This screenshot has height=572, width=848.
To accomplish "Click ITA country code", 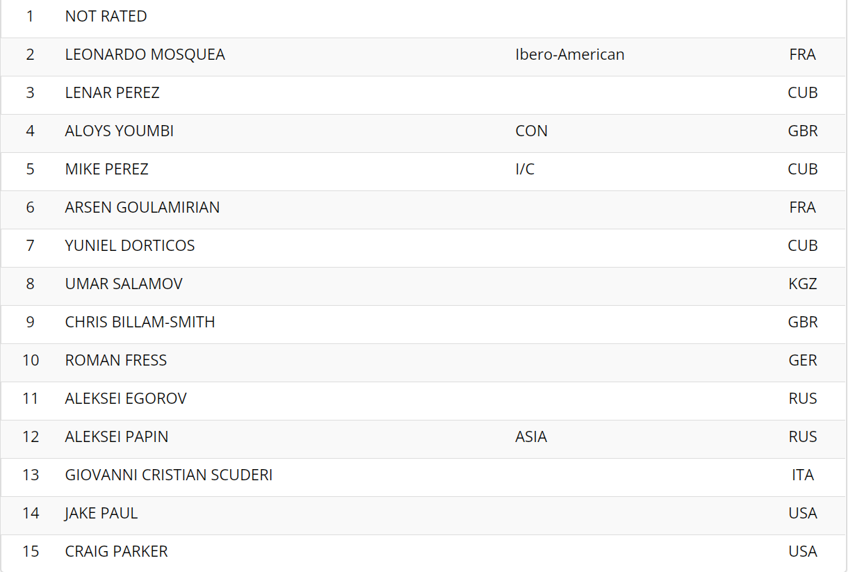I will click(x=803, y=475).
